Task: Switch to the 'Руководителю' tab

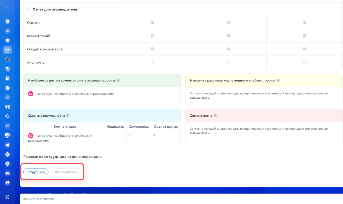Action: tap(67, 172)
